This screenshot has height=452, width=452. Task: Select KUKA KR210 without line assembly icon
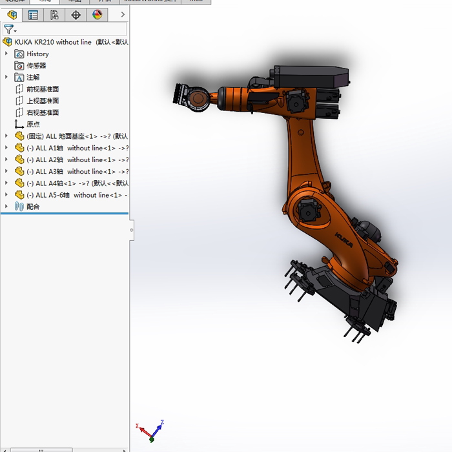click(x=8, y=42)
